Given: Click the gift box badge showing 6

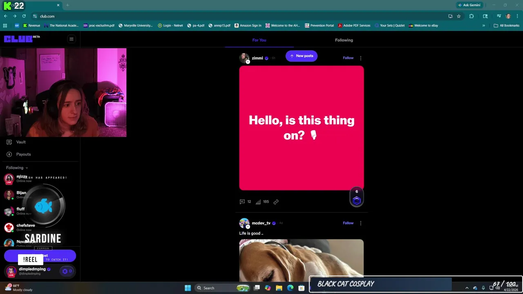Looking at the screenshot, I should pos(357,197).
